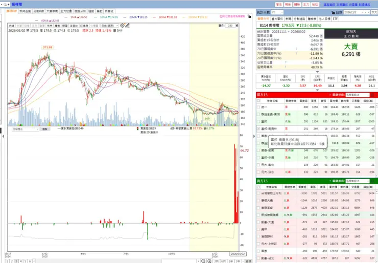Switch to the 分點K線 tab
Image resolution: width=378 pixels, height=263 pixels.
pyautogui.click(x=39, y=11)
